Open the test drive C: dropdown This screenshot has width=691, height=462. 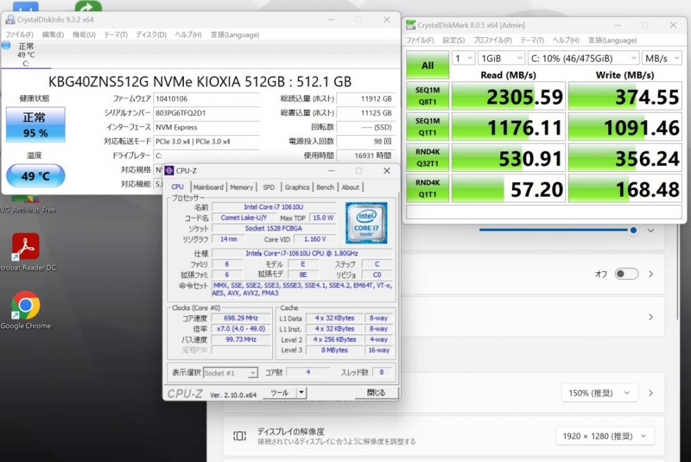[583, 59]
